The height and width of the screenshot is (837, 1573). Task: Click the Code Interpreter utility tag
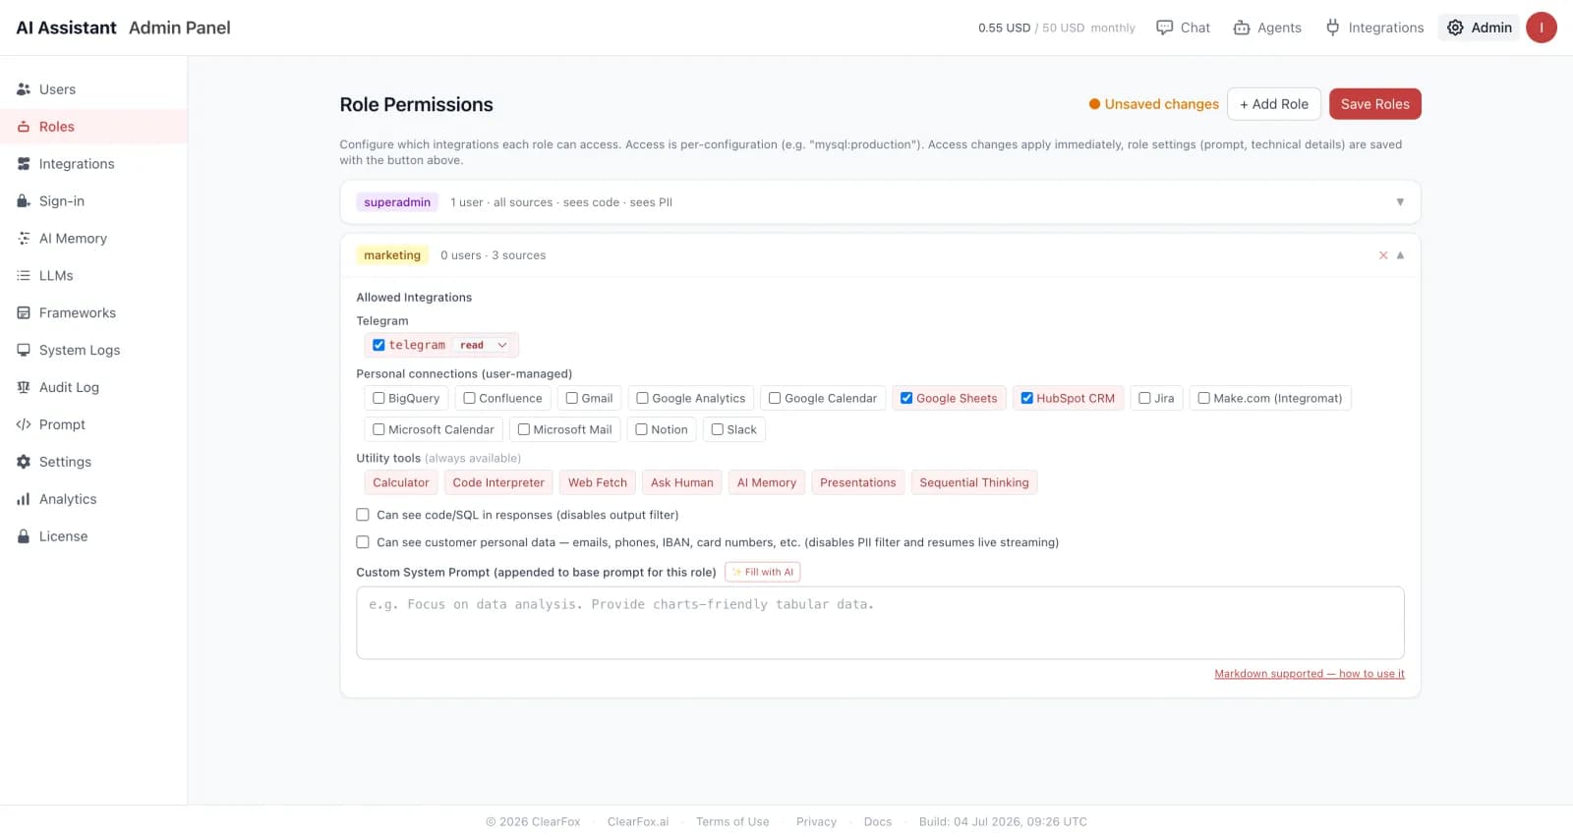(x=498, y=482)
